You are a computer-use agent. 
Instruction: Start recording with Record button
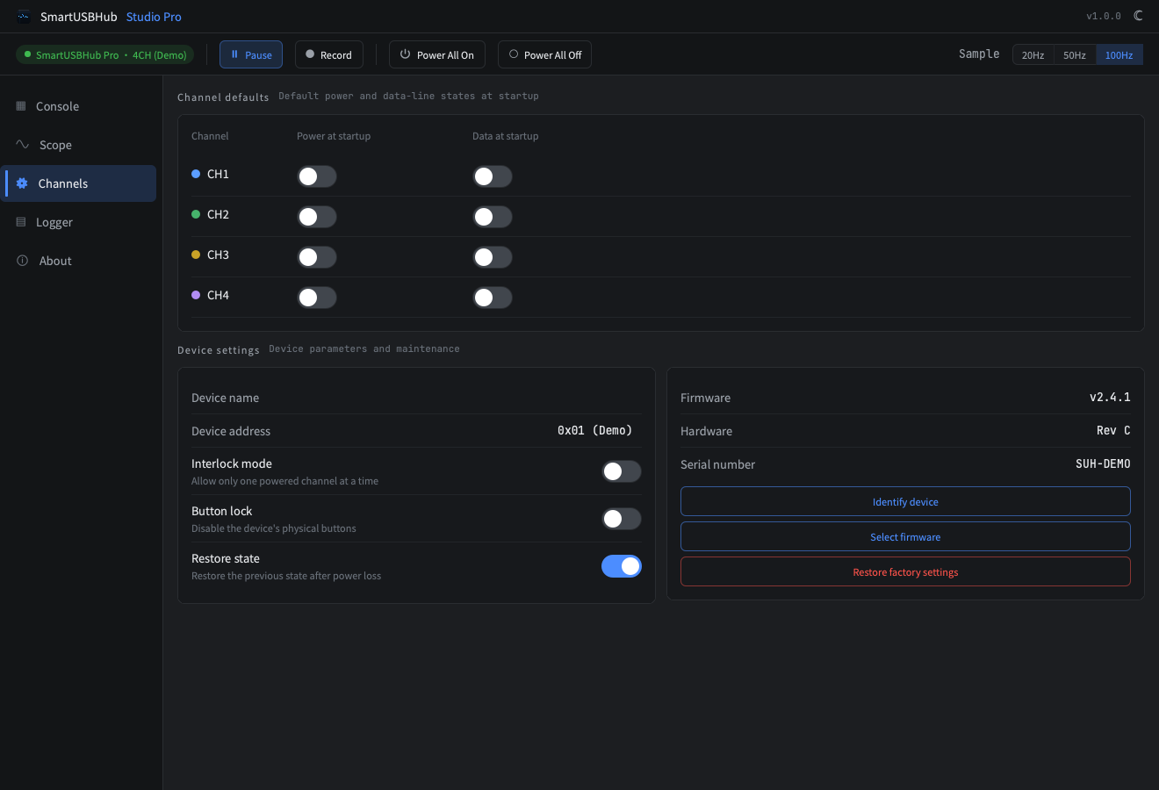pos(329,54)
